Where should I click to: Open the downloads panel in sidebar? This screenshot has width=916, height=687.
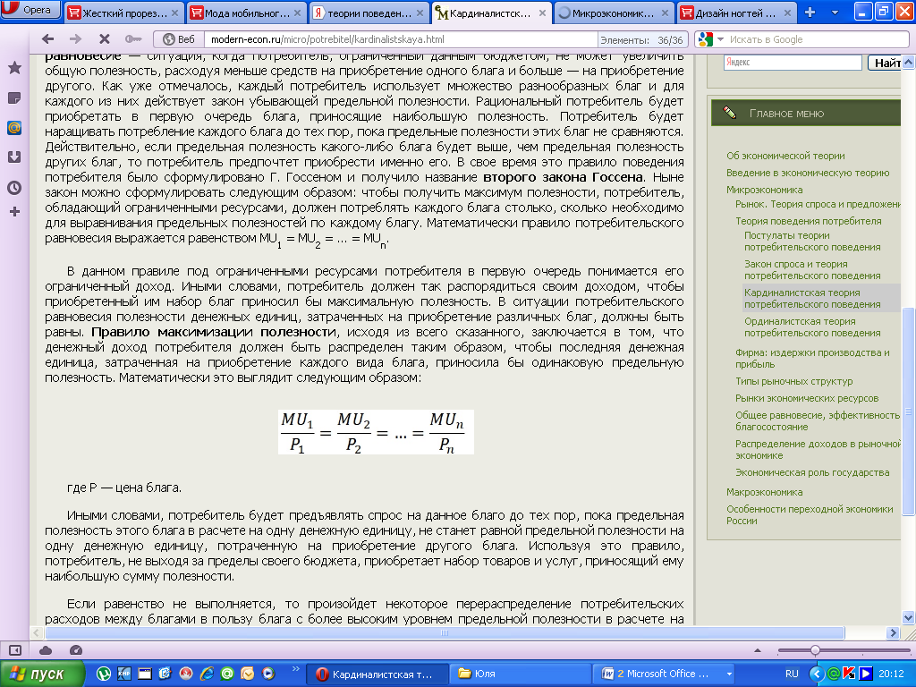pyautogui.click(x=14, y=157)
